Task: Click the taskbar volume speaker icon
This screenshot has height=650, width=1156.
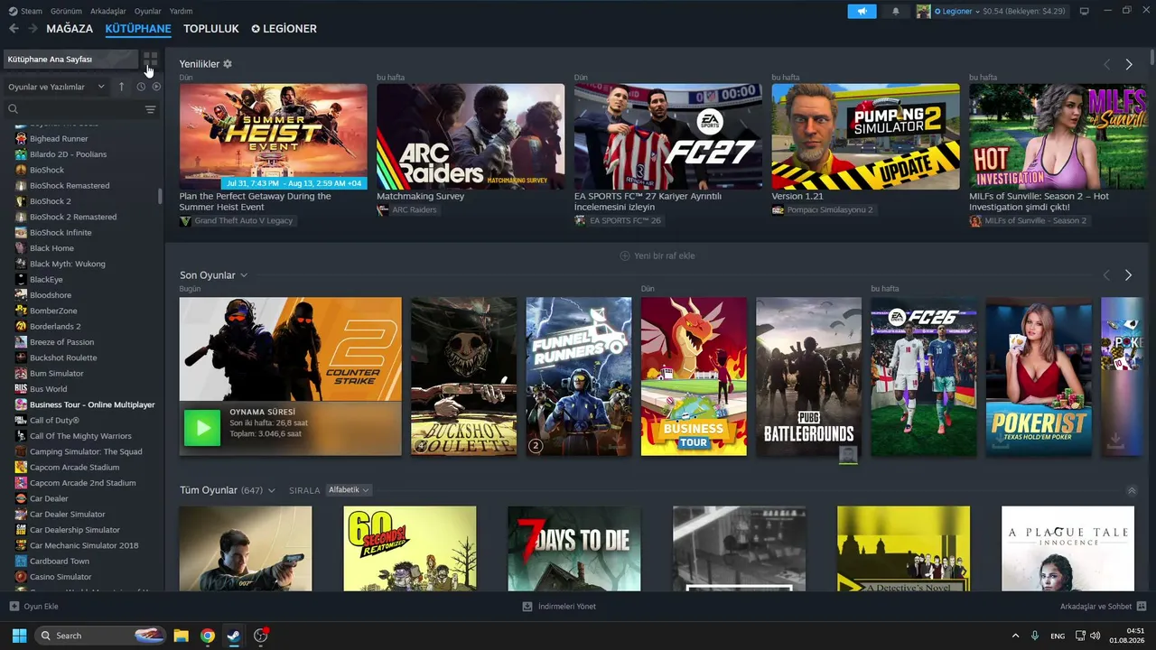Action: pyautogui.click(x=1095, y=636)
